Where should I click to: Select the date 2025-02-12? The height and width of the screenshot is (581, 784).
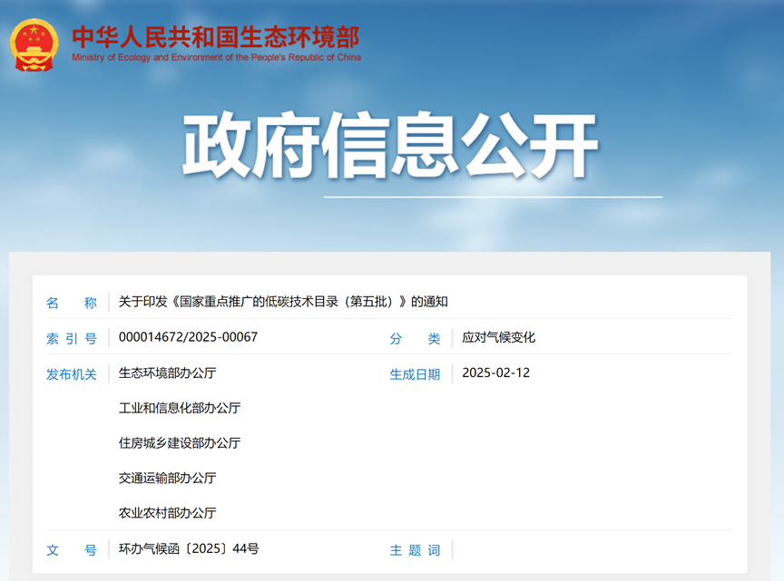coord(495,373)
